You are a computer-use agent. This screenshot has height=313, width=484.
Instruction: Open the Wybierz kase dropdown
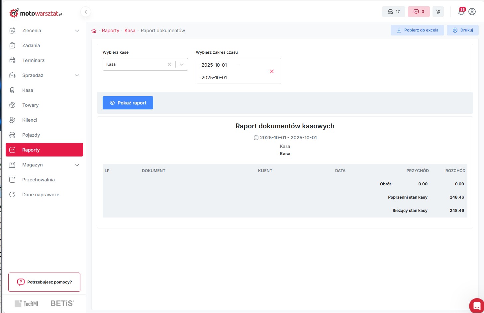(x=182, y=64)
